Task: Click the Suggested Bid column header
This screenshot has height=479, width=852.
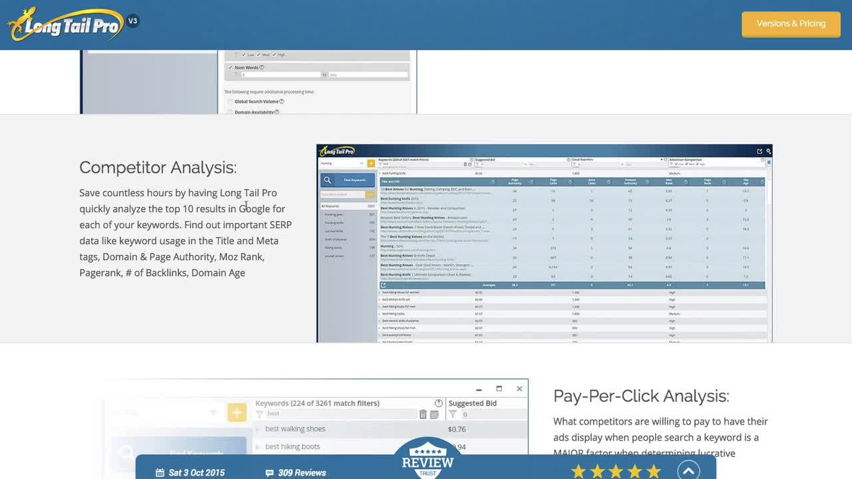Action: pyautogui.click(x=473, y=403)
